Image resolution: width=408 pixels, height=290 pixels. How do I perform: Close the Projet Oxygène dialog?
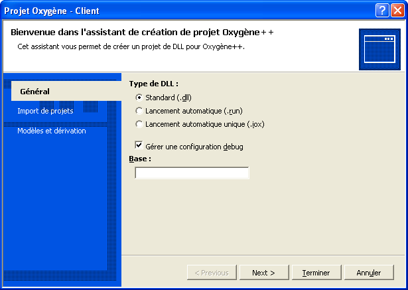(x=397, y=11)
